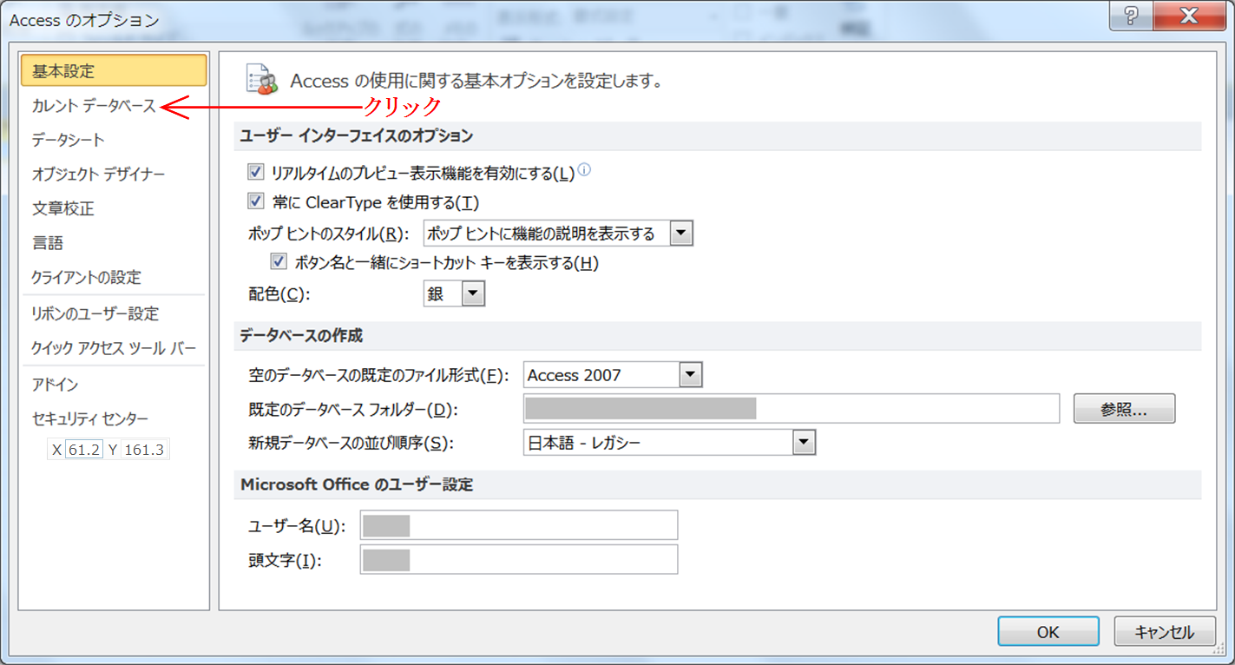Expand 新規データベースの並び順序 dropdown
The height and width of the screenshot is (665, 1235).
tap(805, 443)
